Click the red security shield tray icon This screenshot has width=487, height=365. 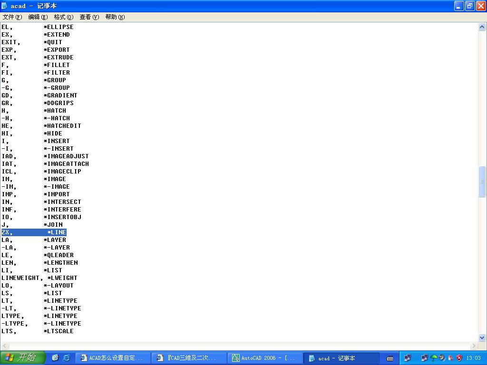coord(459,357)
